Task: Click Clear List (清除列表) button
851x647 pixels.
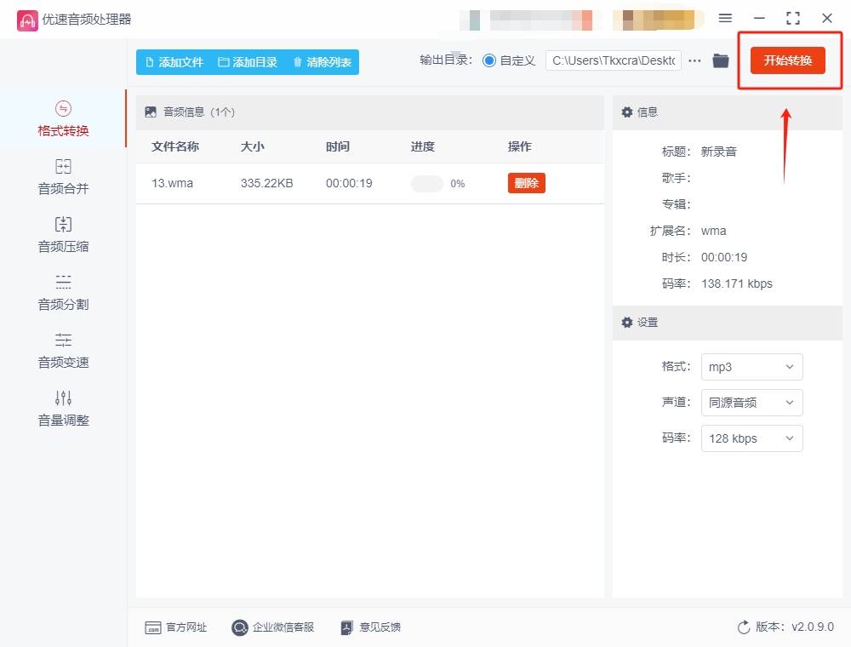Action: click(323, 62)
